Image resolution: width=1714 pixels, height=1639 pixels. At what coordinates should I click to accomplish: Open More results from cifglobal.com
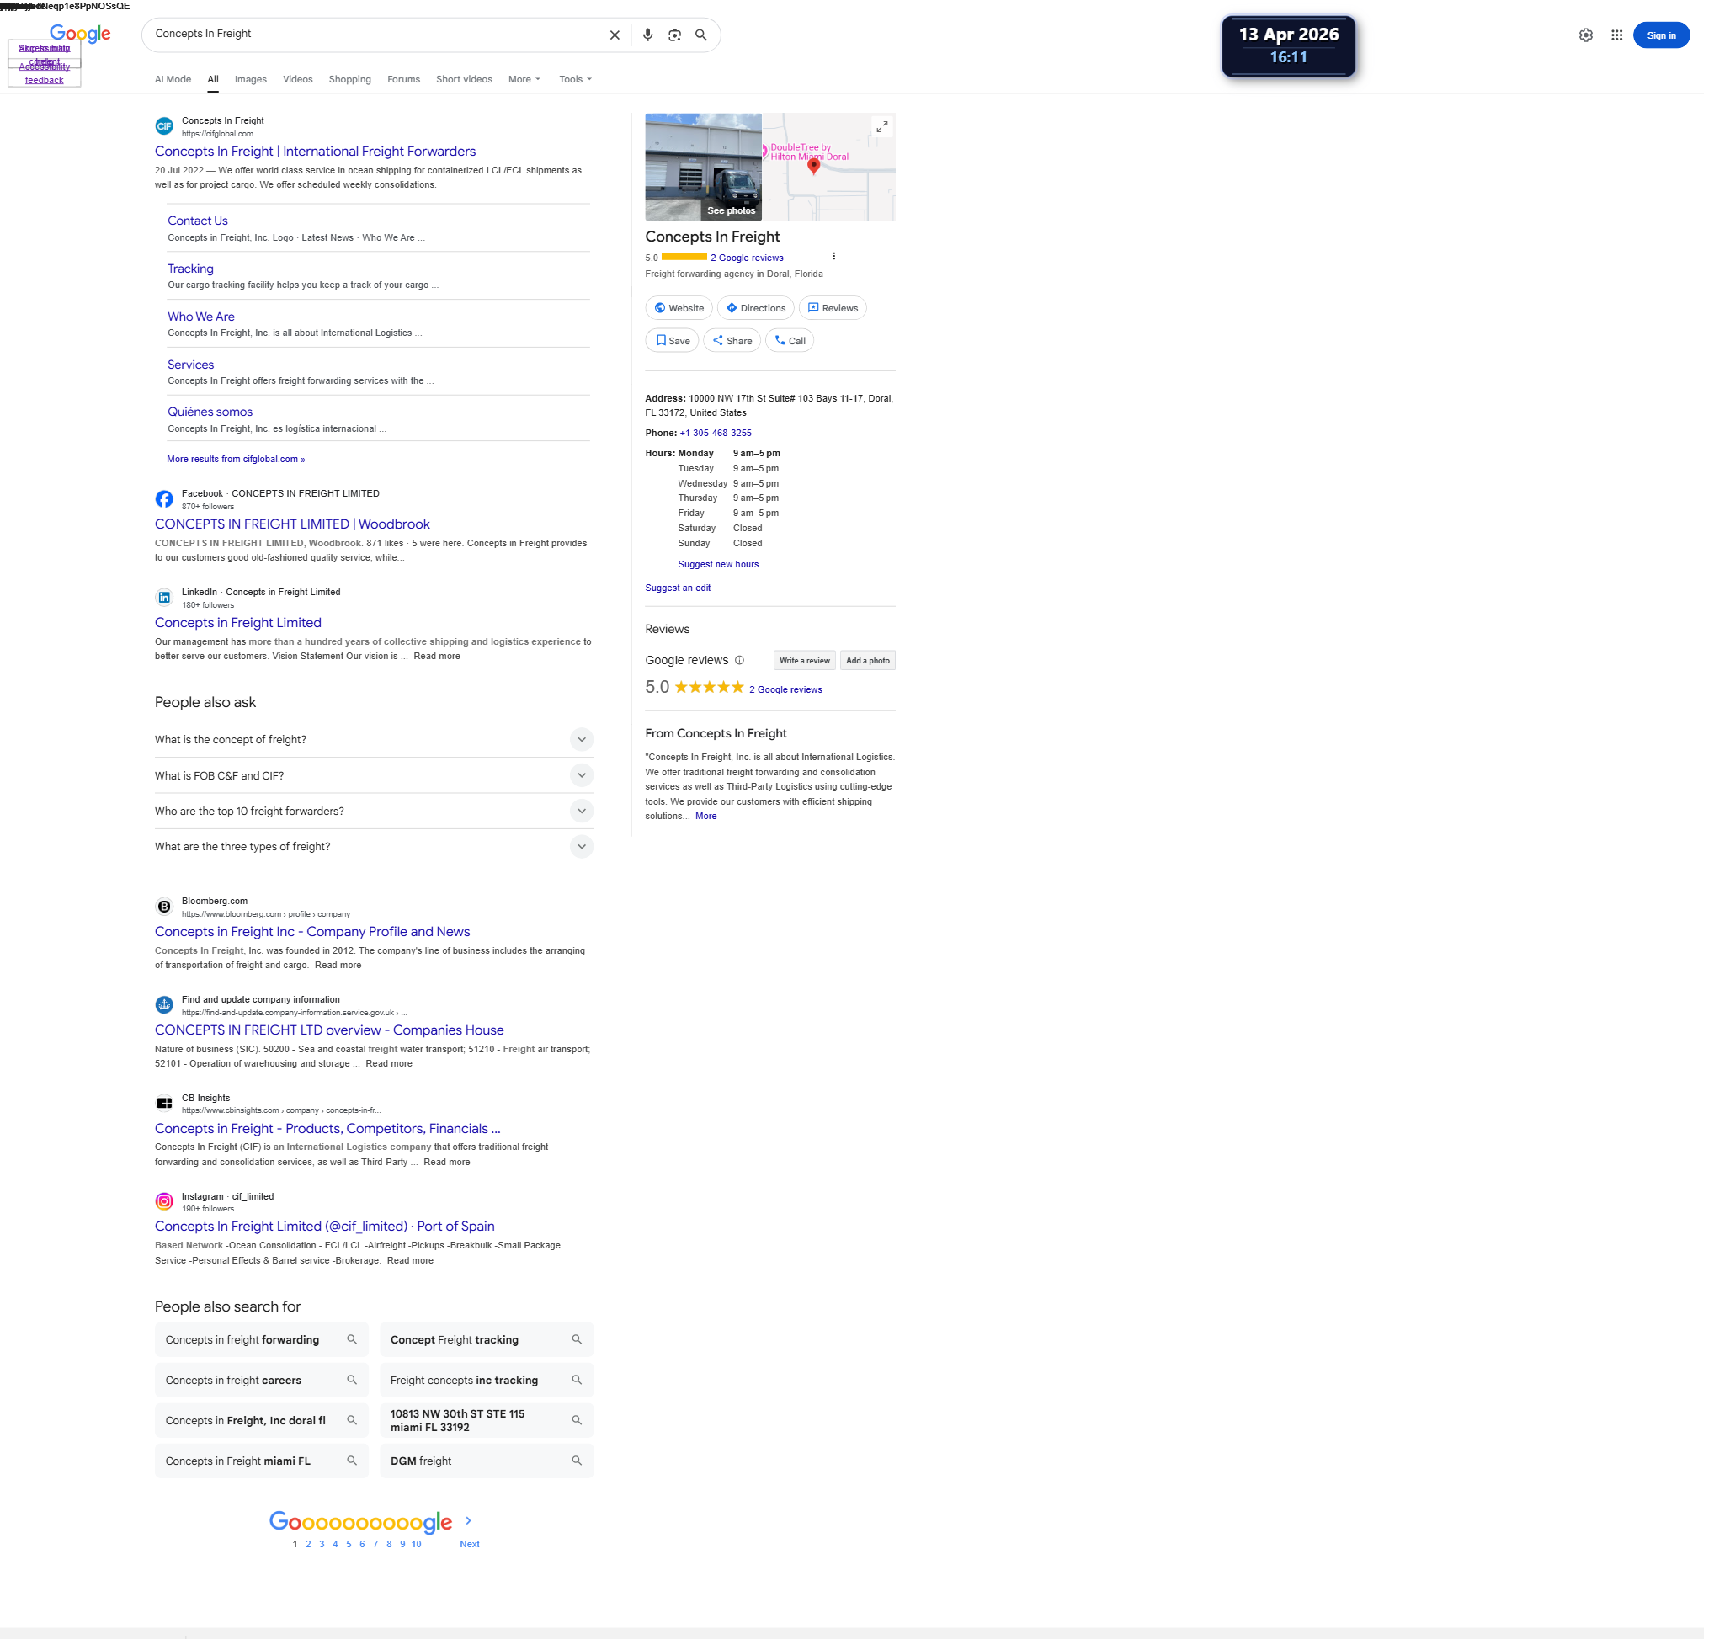(236, 460)
